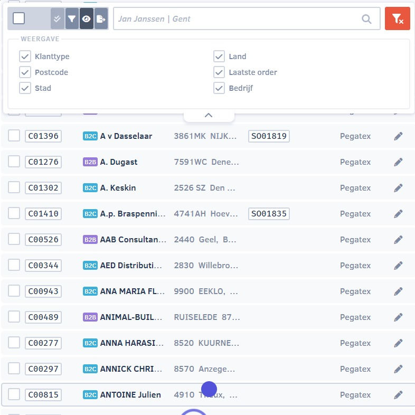Uncheck the Bedrijf column checkbox
The height and width of the screenshot is (415, 415).
pyautogui.click(x=219, y=88)
